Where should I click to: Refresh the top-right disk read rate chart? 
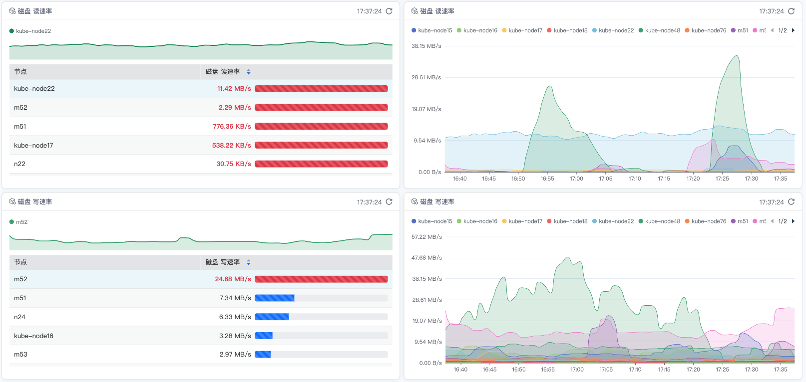pyautogui.click(x=791, y=11)
